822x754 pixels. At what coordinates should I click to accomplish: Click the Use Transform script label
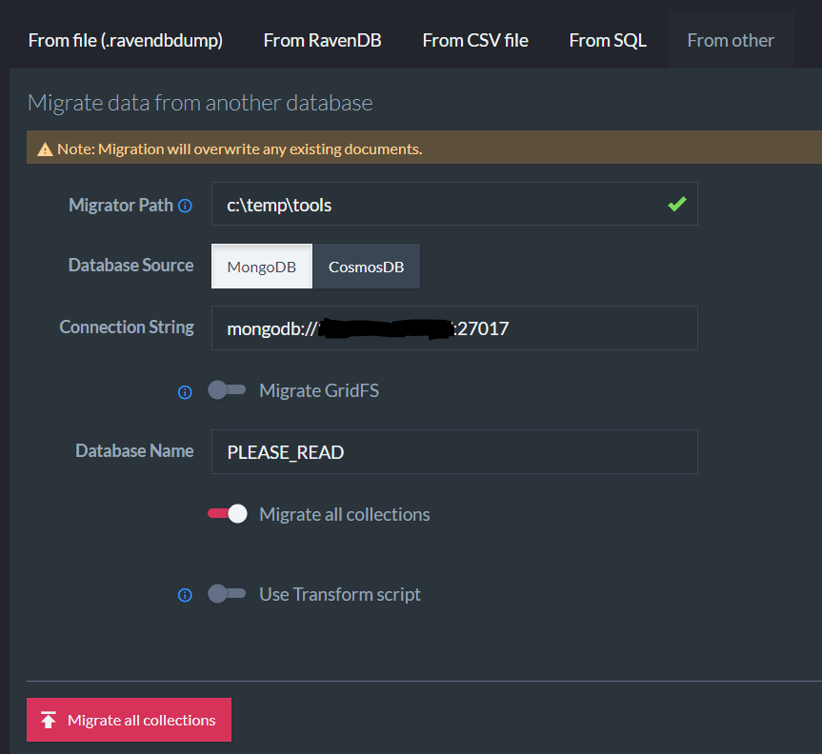[x=340, y=594]
